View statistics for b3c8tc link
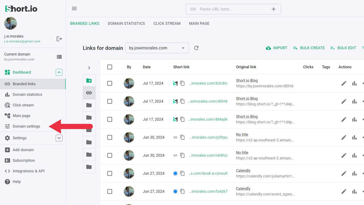The height and width of the screenshot is (205, 364). click(x=354, y=83)
